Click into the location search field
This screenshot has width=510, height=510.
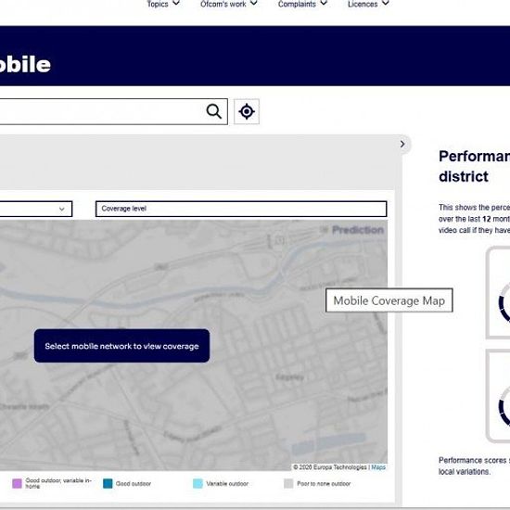pyautogui.click(x=113, y=111)
